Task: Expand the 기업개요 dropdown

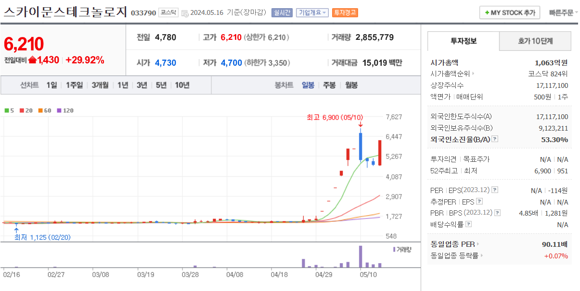Action: [x=312, y=12]
